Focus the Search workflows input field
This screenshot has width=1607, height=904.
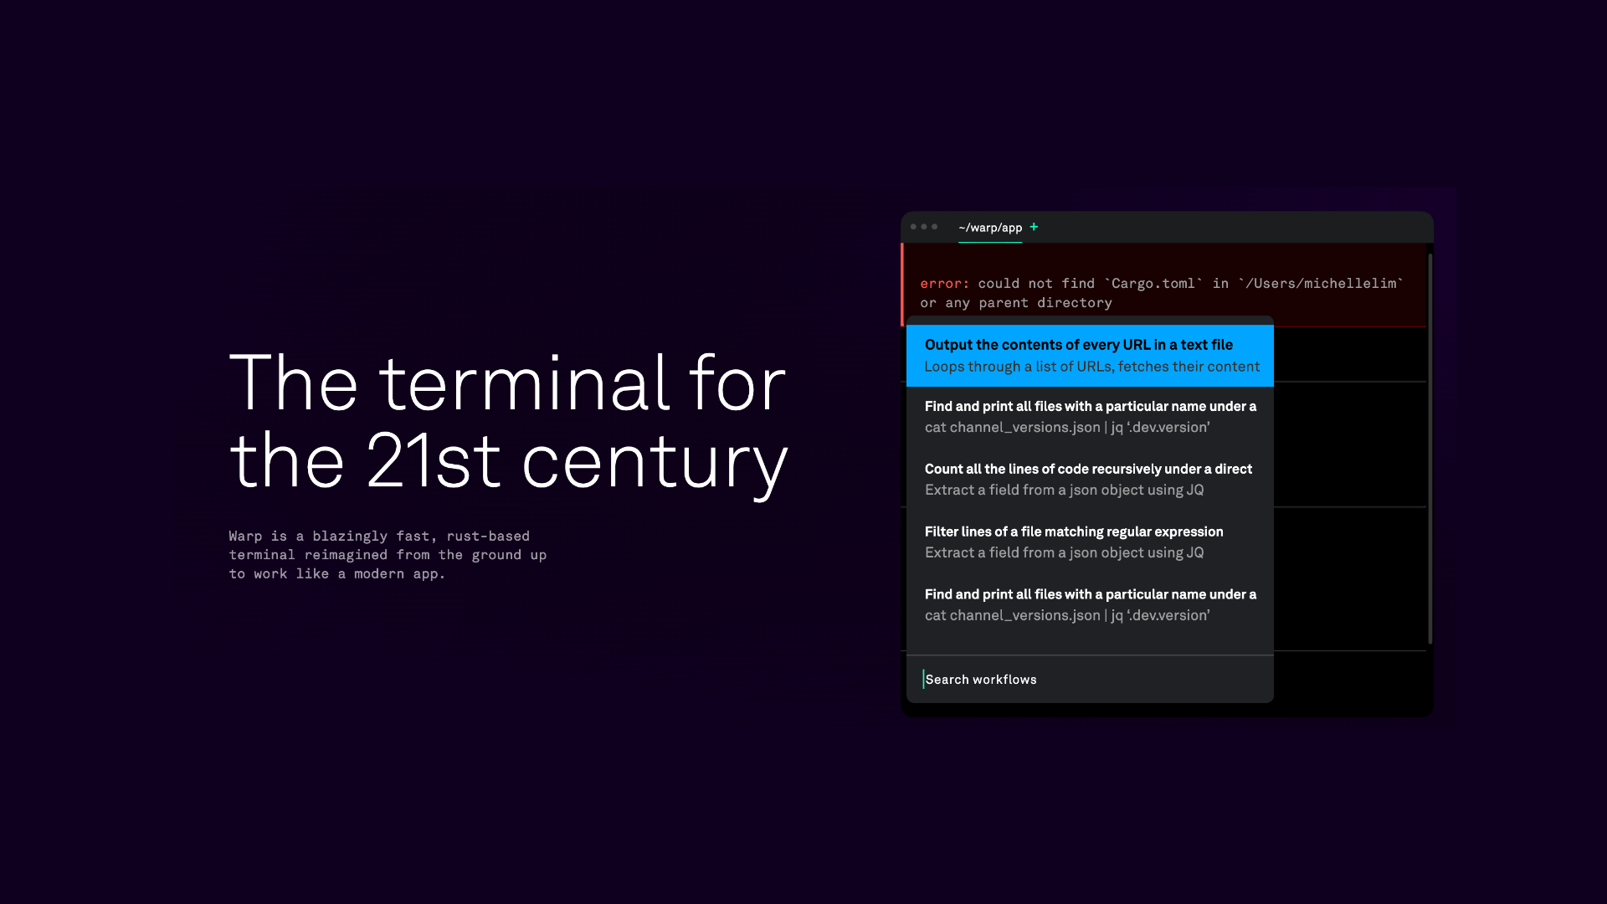click(x=1090, y=680)
